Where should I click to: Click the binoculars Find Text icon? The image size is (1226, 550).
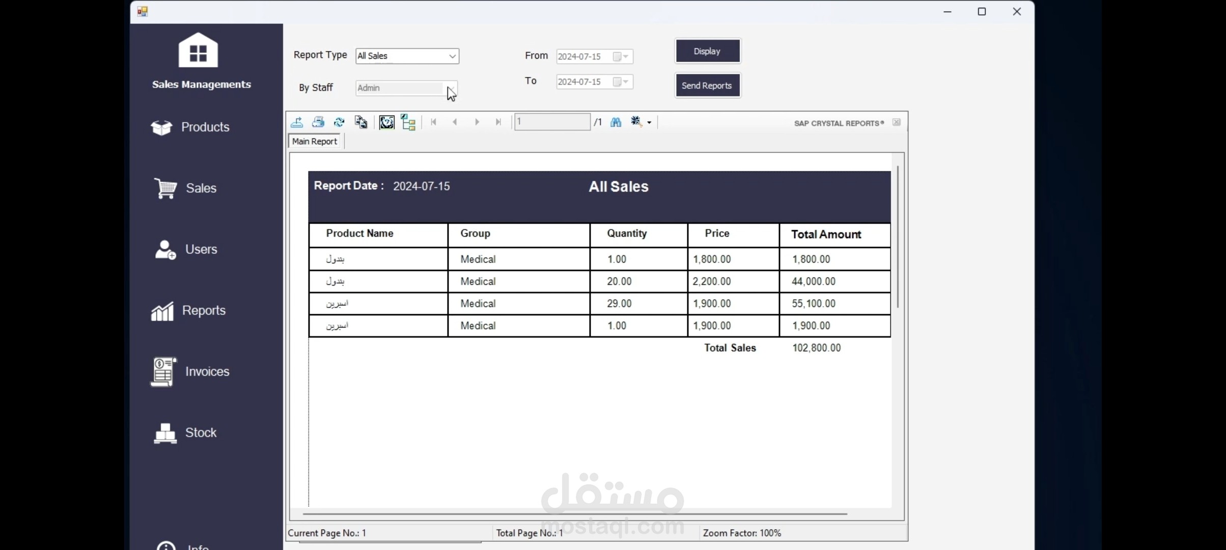click(x=616, y=122)
